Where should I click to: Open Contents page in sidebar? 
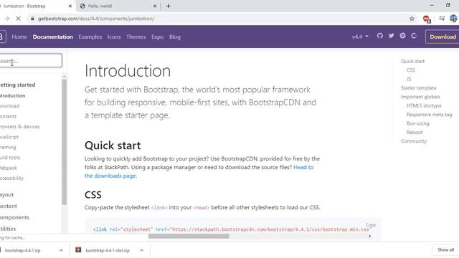[8, 116]
